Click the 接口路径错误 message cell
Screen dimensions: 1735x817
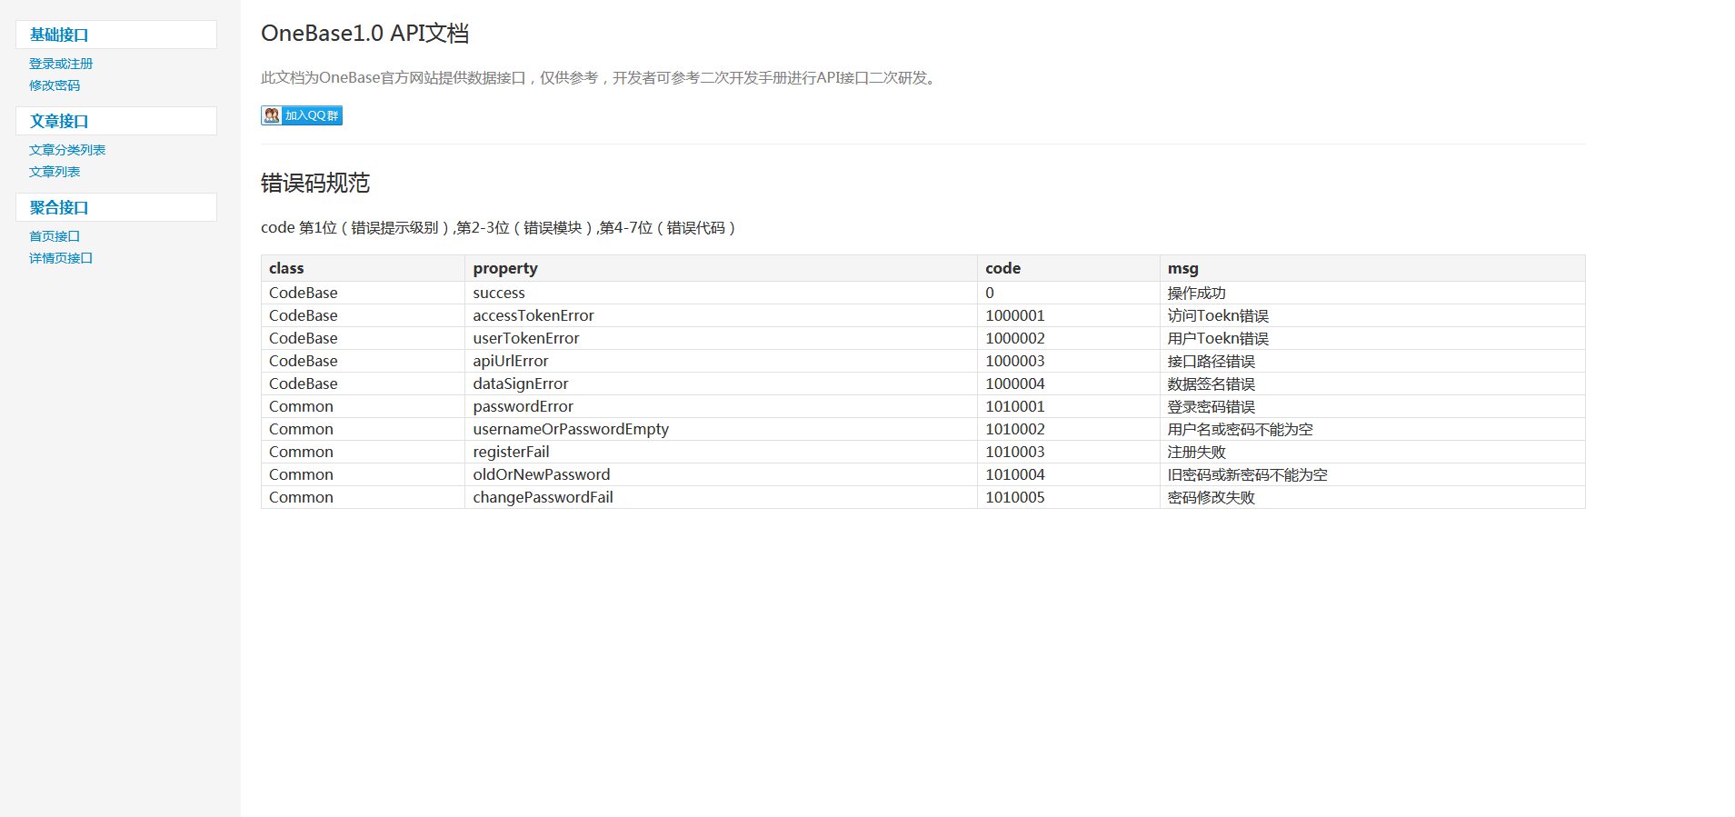point(1372,361)
